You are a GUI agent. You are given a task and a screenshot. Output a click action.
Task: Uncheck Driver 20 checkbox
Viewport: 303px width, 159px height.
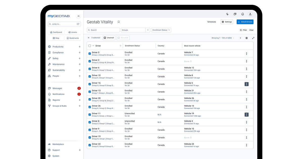click(90, 99)
